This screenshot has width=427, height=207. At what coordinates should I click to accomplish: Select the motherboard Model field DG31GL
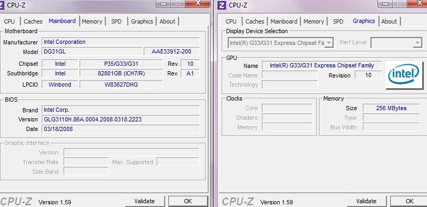(92, 51)
